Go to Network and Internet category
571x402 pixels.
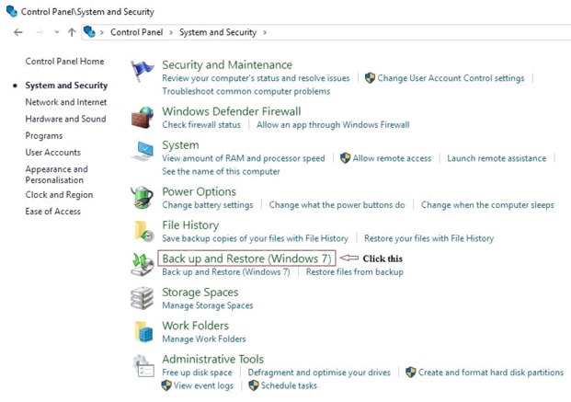tap(66, 102)
